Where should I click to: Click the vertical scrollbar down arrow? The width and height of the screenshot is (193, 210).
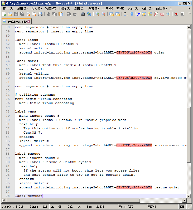189,196
